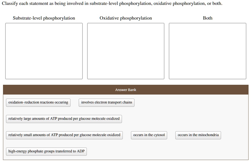
Task: Click the 'Both' column heading
Action: point(207,18)
